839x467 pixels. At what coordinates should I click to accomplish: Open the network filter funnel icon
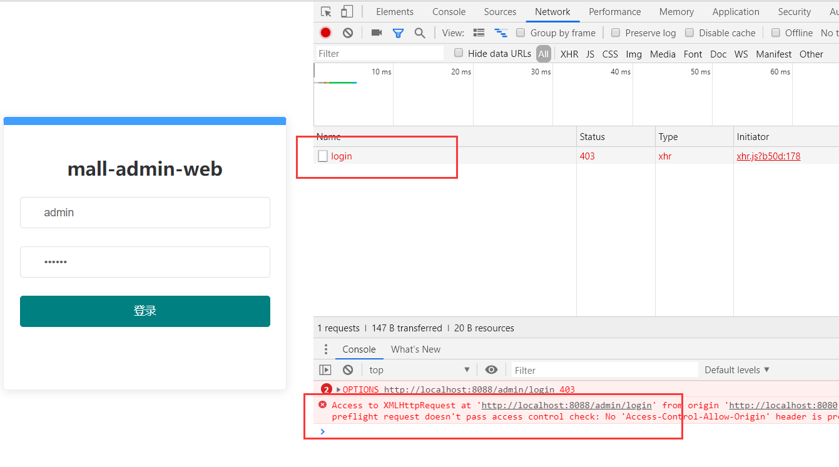[x=398, y=33]
